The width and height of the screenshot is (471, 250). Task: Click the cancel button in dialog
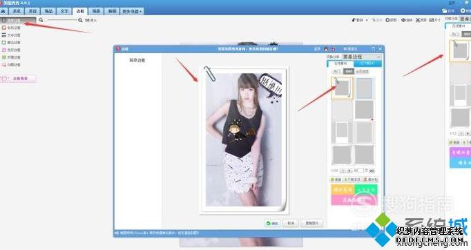pyautogui.click(x=291, y=223)
